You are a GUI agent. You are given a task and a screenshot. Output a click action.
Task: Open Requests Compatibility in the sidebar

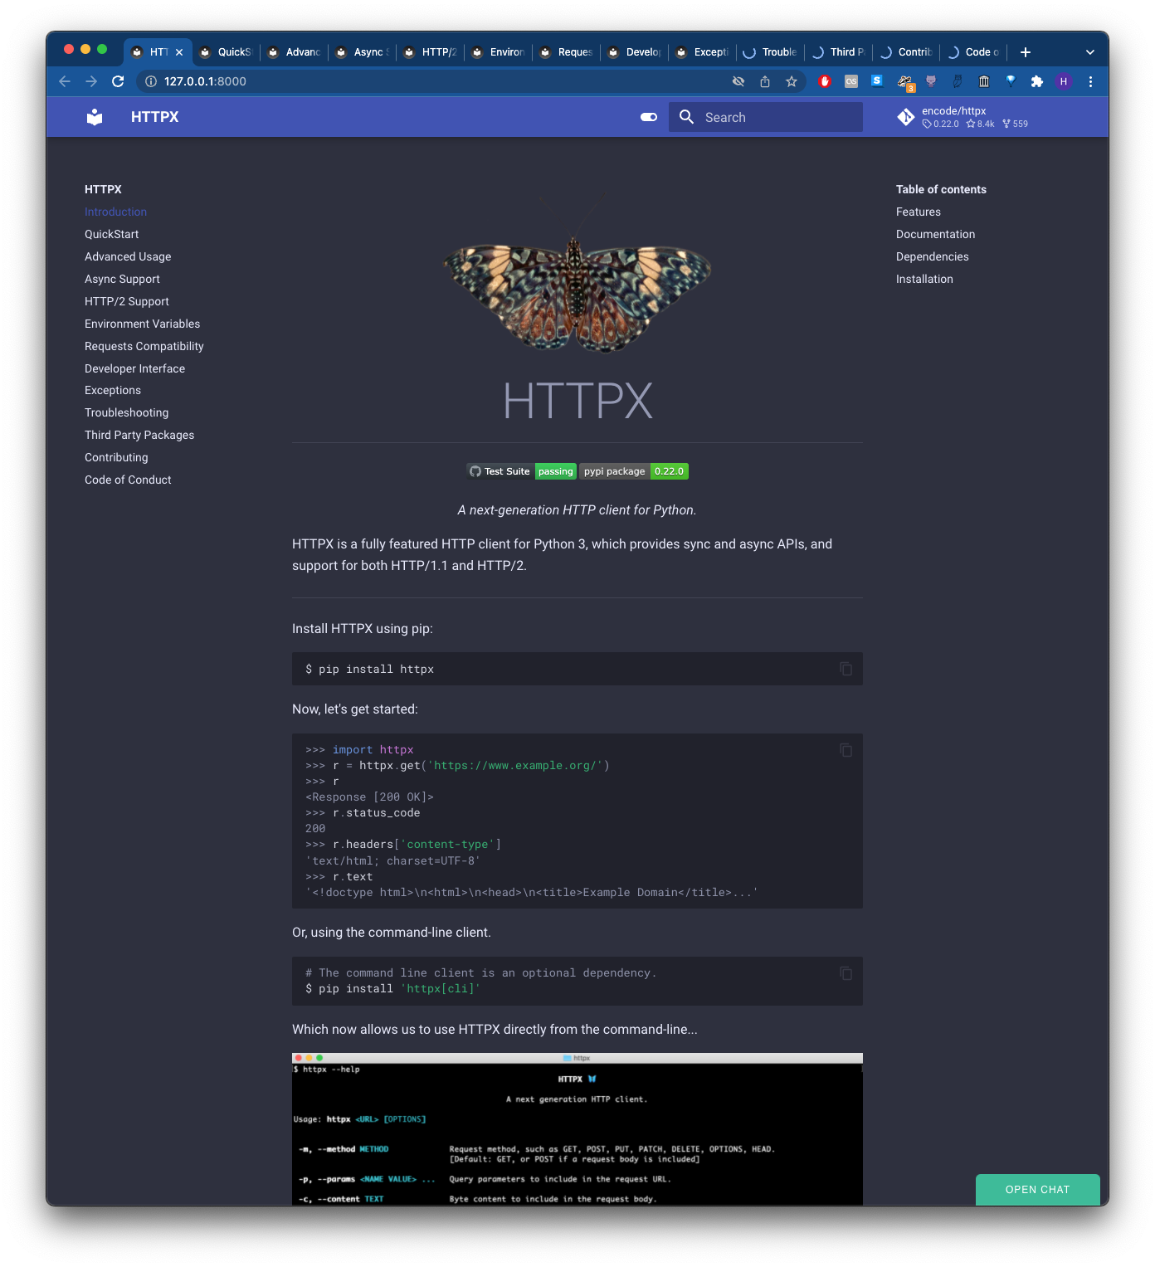(x=144, y=346)
